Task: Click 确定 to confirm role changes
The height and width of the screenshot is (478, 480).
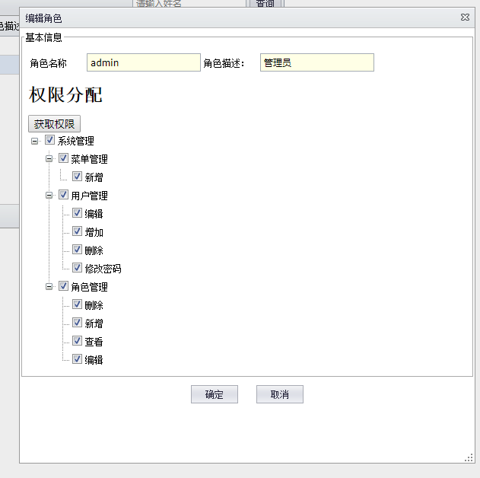Action: pos(215,394)
